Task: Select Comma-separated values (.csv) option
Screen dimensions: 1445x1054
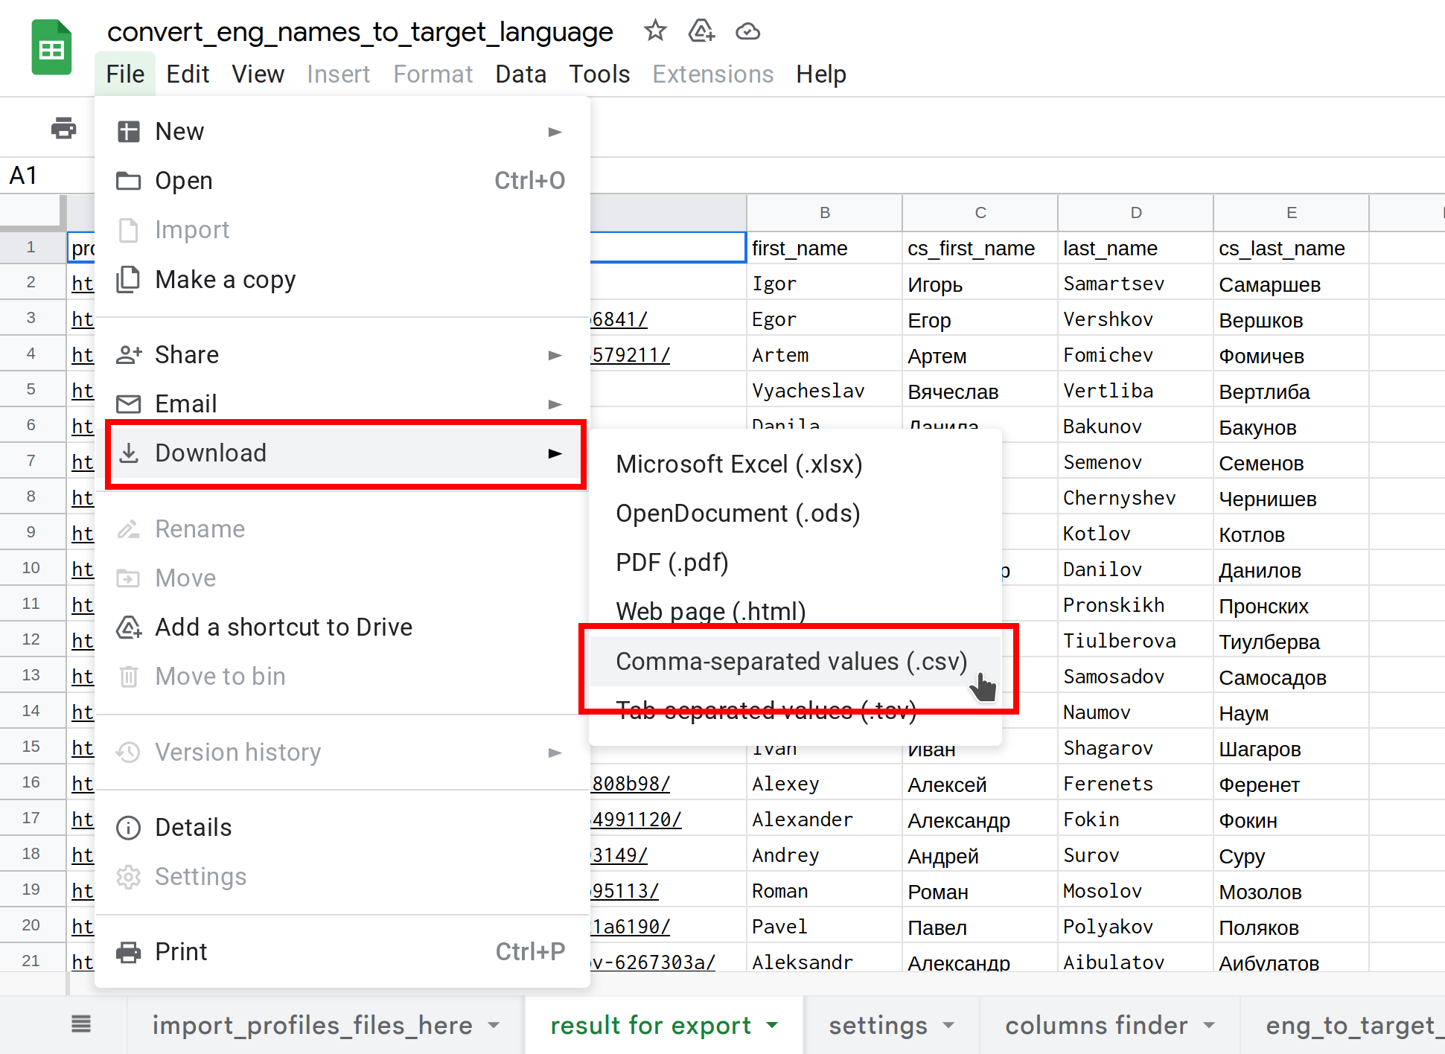Action: [x=791, y=662]
